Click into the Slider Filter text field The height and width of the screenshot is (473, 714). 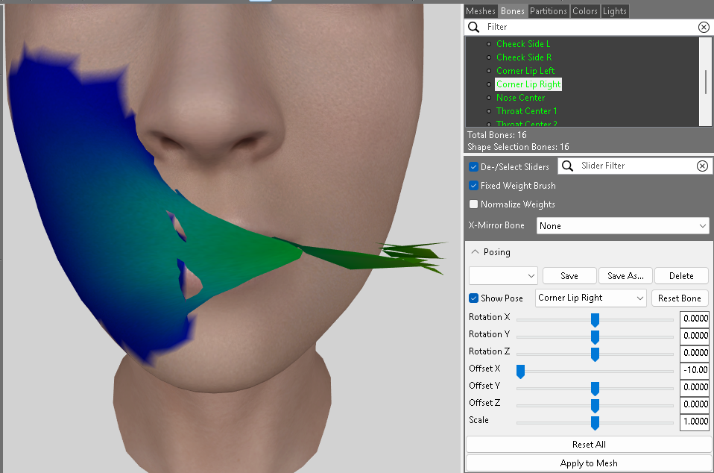click(636, 166)
